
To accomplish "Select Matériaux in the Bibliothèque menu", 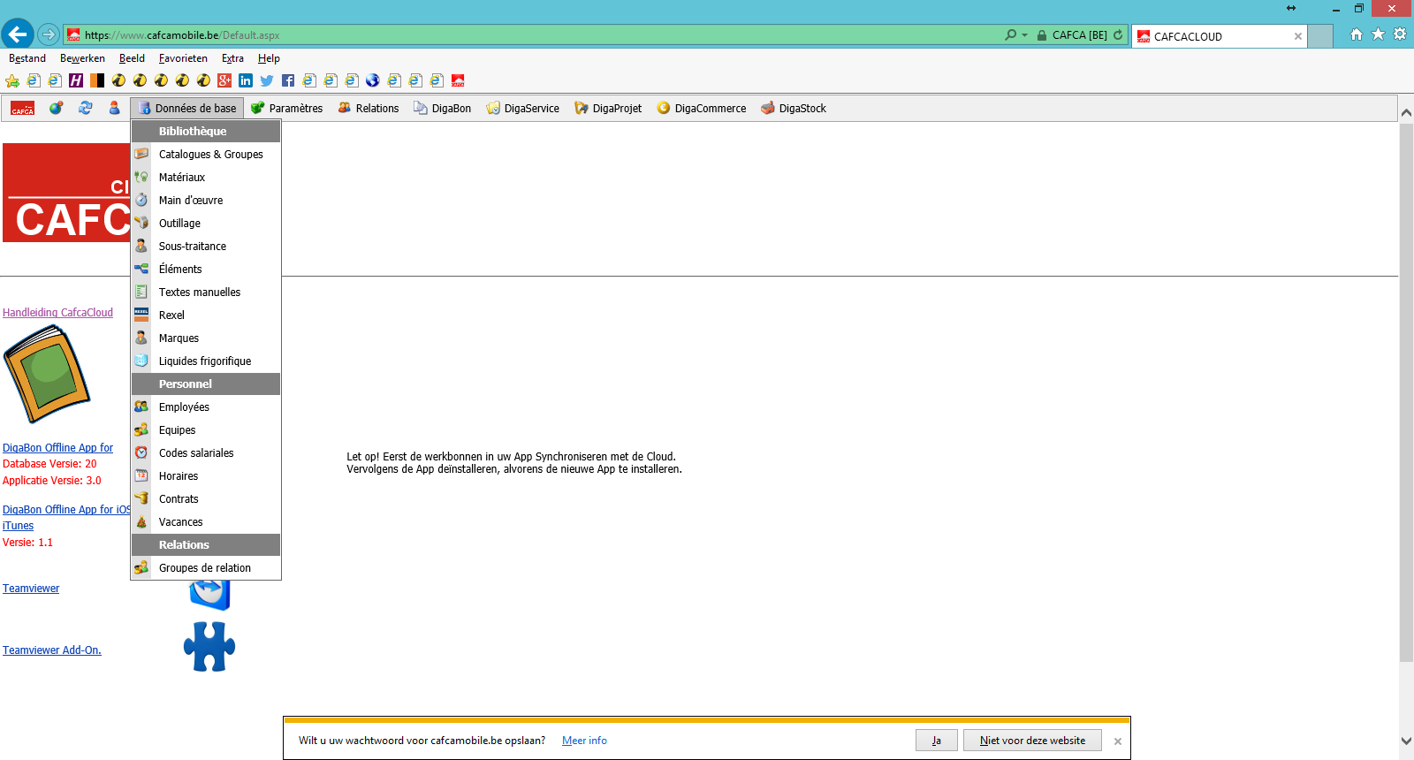I will click(206, 178).
